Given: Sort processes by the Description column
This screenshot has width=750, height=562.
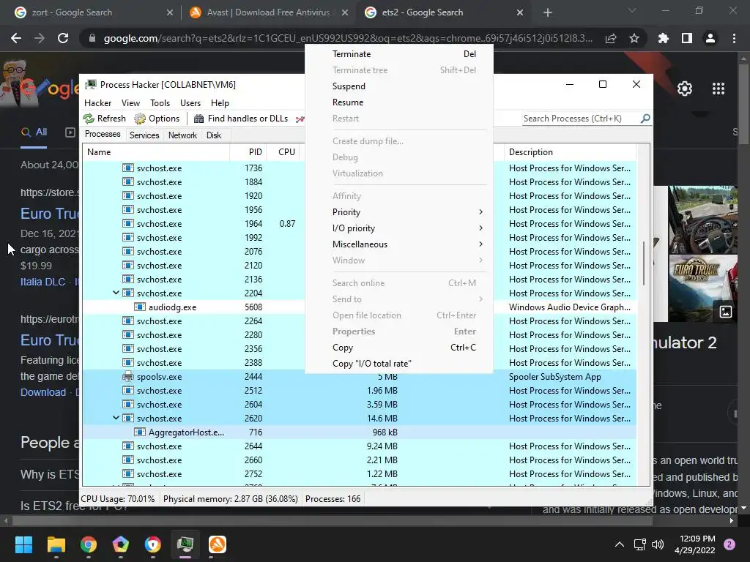Looking at the screenshot, I should pos(570,152).
